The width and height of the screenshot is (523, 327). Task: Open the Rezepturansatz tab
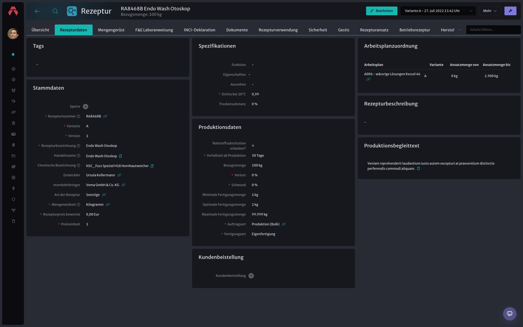[x=374, y=30]
